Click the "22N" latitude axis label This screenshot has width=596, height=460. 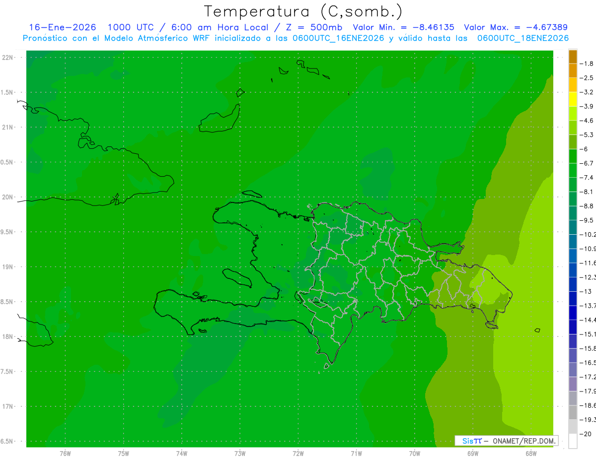click(7, 58)
